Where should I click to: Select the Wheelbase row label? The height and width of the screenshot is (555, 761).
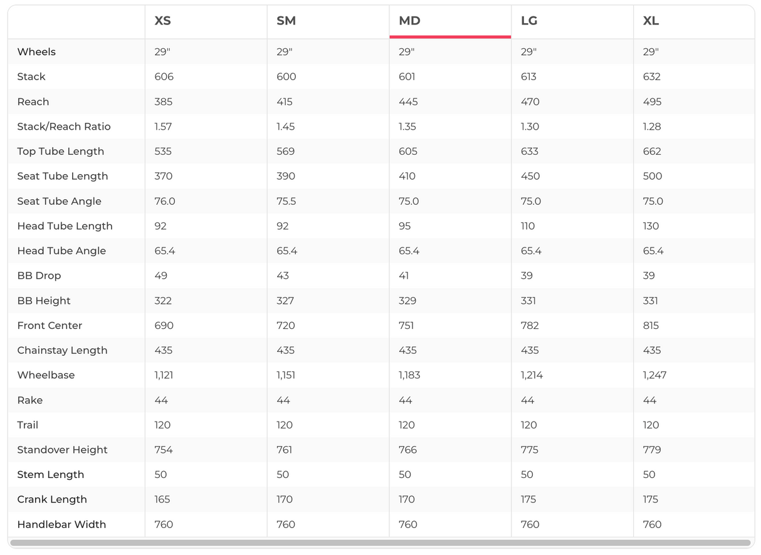click(46, 375)
